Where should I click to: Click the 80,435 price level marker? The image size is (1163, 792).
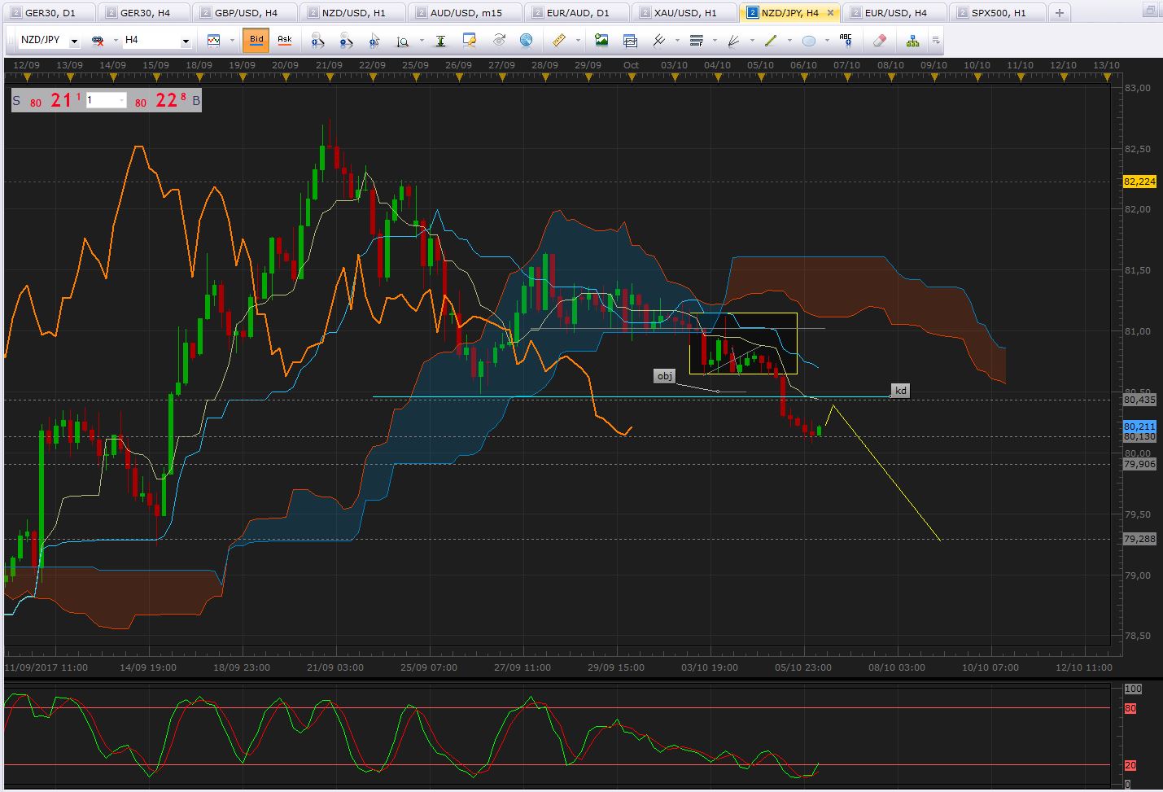[1139, 400]
